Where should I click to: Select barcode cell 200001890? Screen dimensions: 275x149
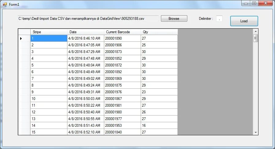pos(122,38)
